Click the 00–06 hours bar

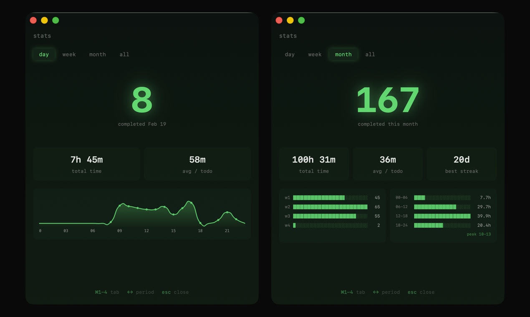(442, 198)
